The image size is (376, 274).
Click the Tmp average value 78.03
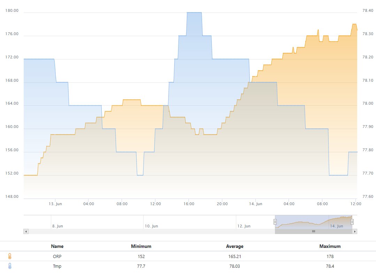(235, 266)
